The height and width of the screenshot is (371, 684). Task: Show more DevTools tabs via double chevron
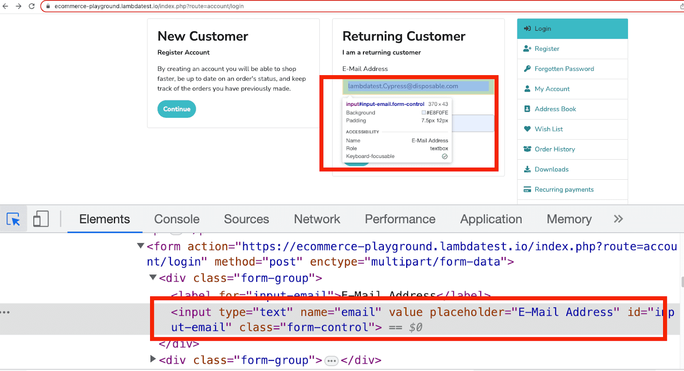click(618, 219)
